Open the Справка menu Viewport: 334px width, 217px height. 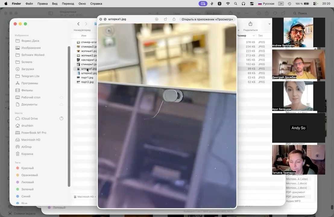[x=96, y=4]
